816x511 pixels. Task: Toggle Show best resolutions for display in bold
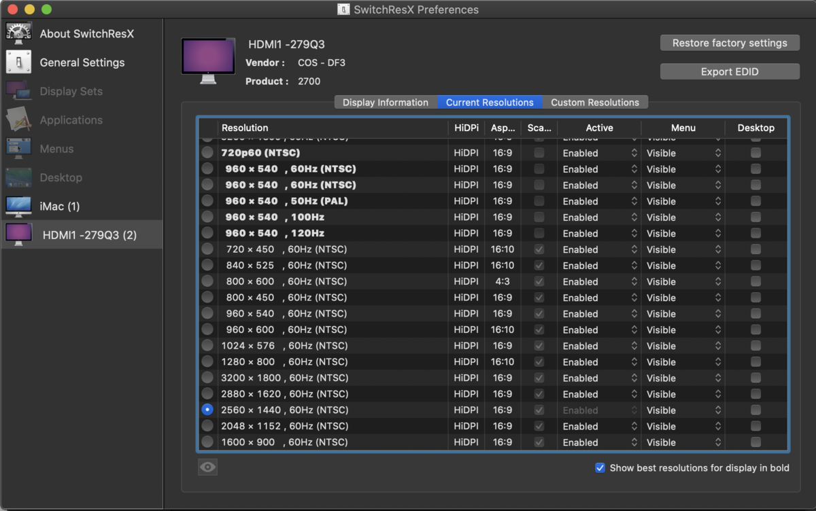tap(600, 468)
